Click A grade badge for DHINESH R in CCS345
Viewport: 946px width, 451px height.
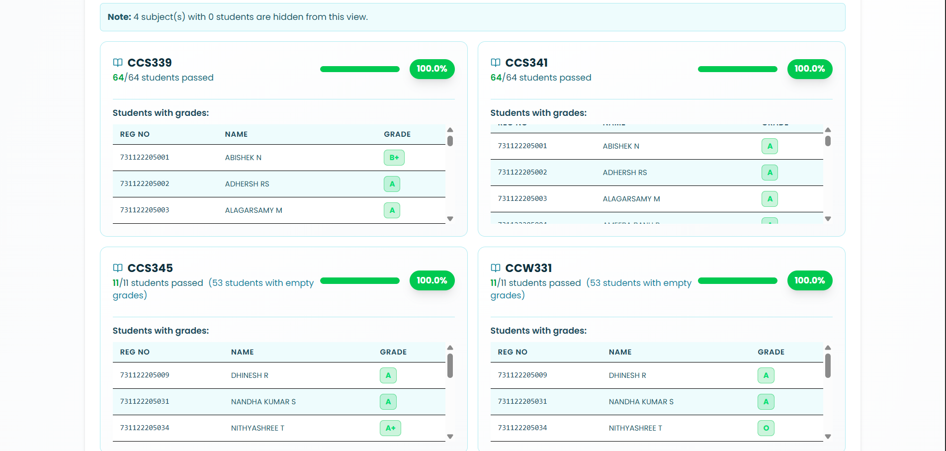coord(388,375)
